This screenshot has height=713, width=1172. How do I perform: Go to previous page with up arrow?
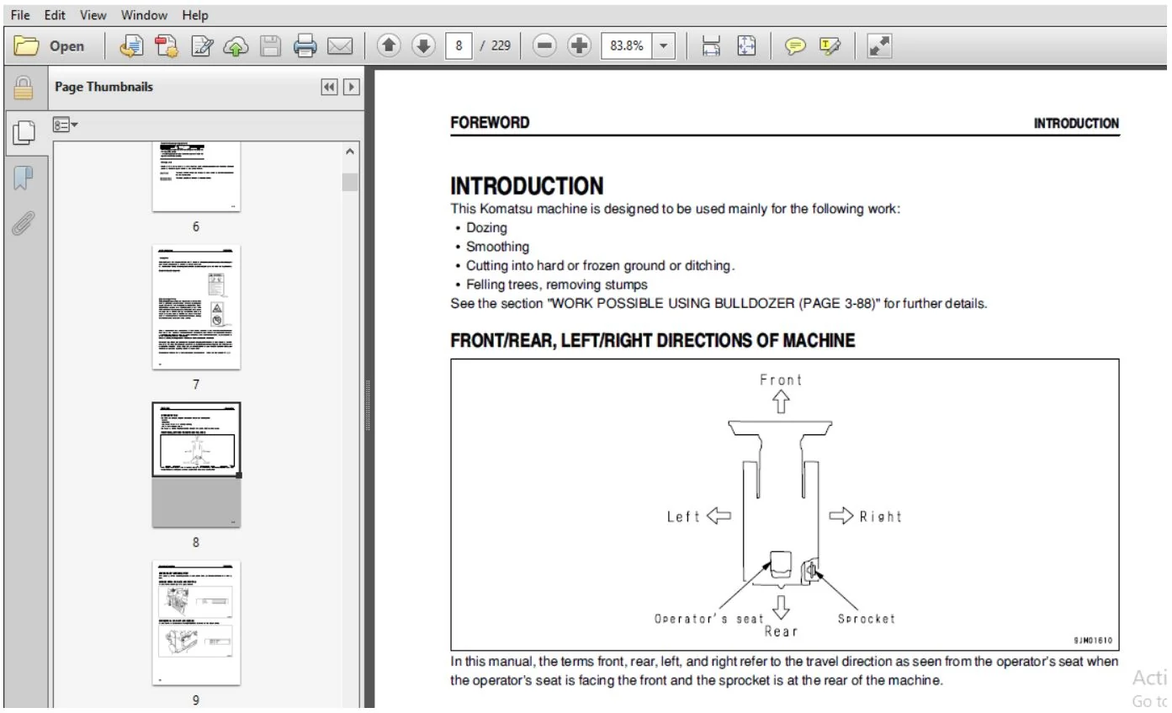(x=389, y=46)
